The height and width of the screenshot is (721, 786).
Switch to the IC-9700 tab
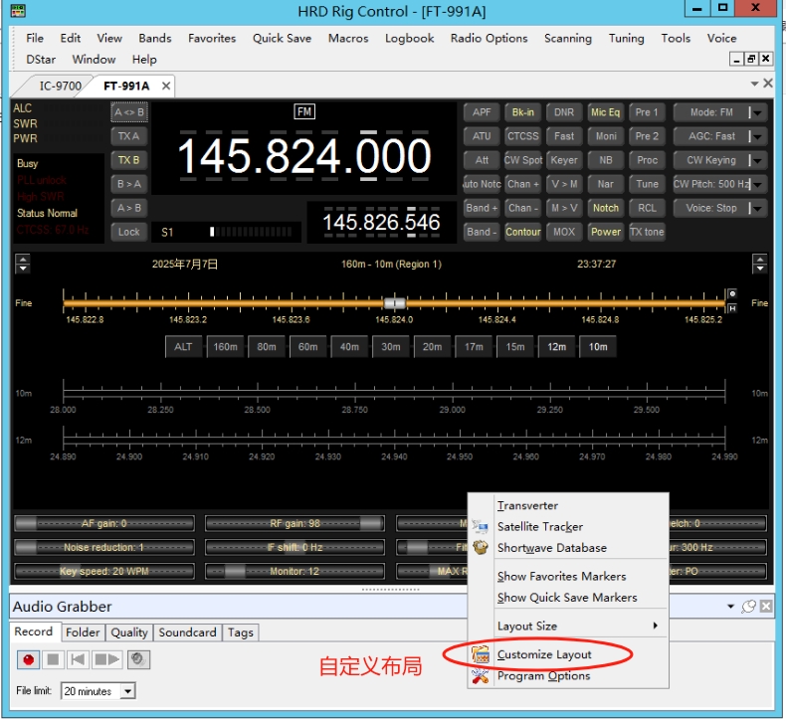coord(60,87)
